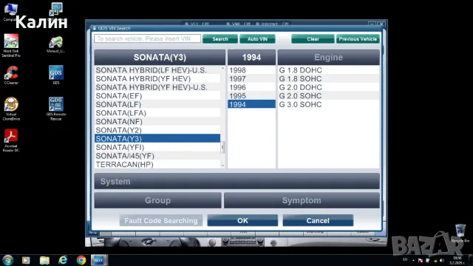Confirm vehicle selection with OK
The height and width of the screenshot is (266, 473).
point(242,220)
